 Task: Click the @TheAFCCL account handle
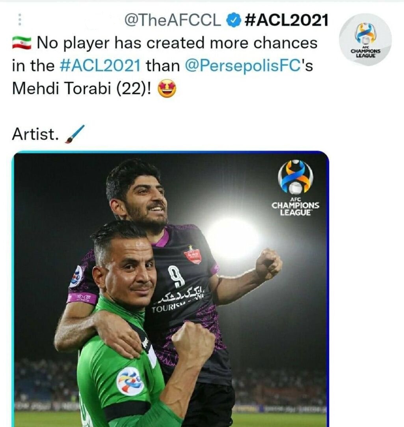tap(173, 21)
